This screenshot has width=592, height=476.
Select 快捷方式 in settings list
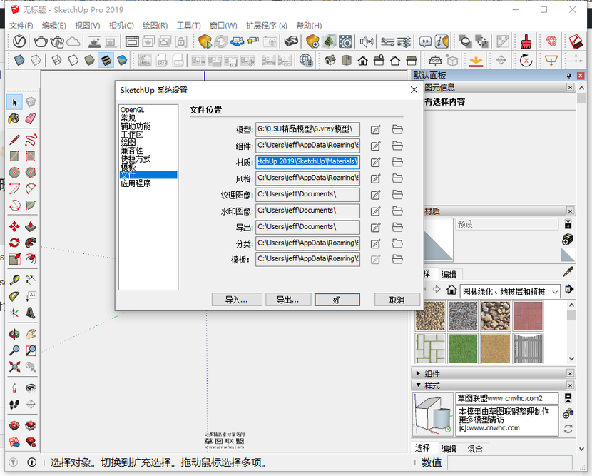[136, 158]
